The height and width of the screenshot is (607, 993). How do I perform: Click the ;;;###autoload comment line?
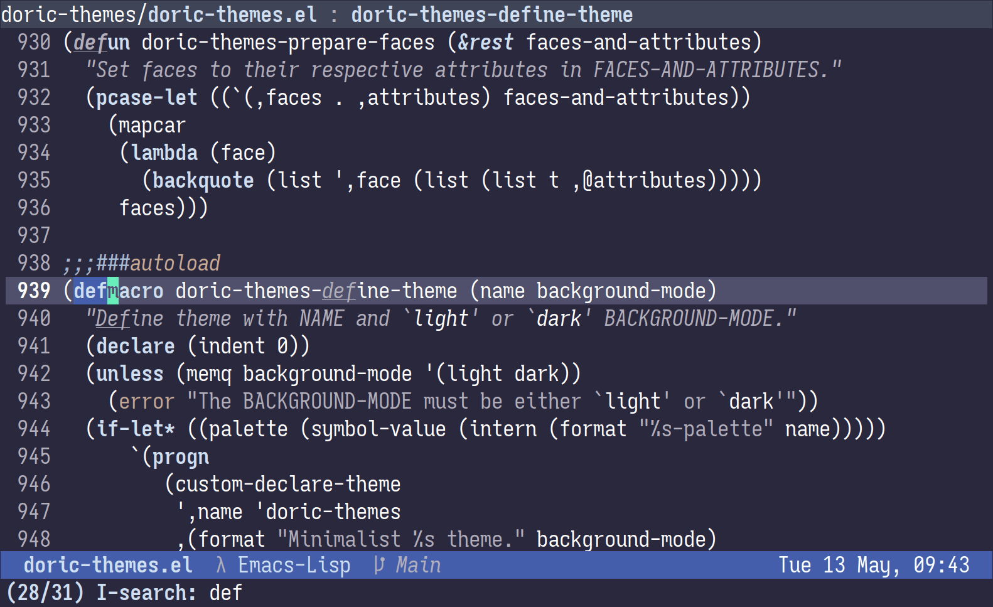[142, 263]
